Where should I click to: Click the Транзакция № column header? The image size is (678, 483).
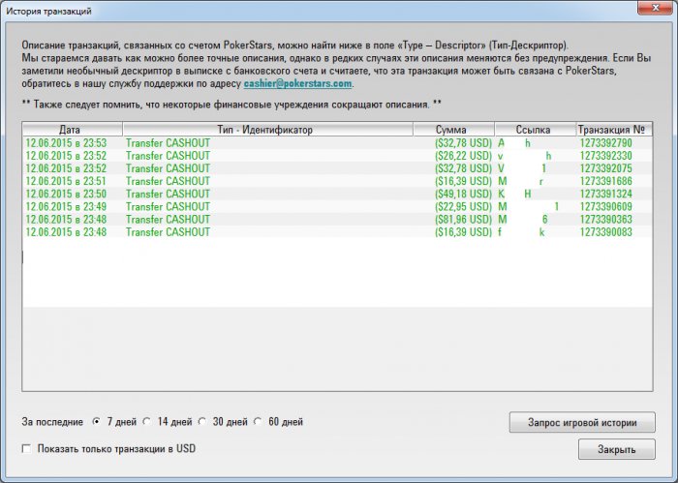[615, 129]
